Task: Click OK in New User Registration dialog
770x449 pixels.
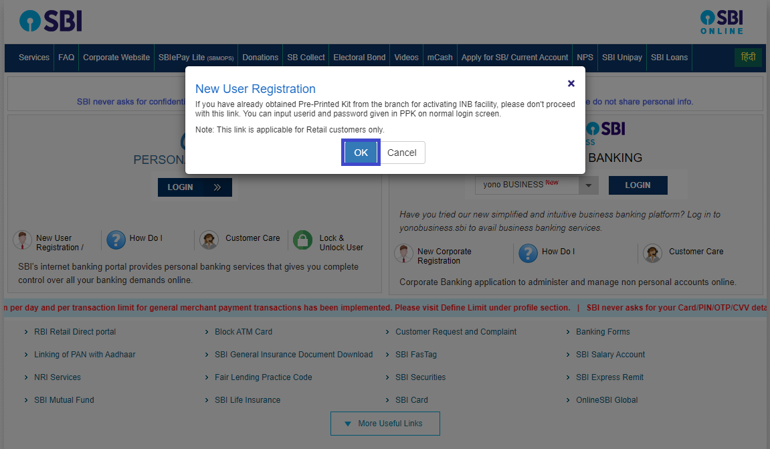Action: pyautogui.click(x=361, y=153)
